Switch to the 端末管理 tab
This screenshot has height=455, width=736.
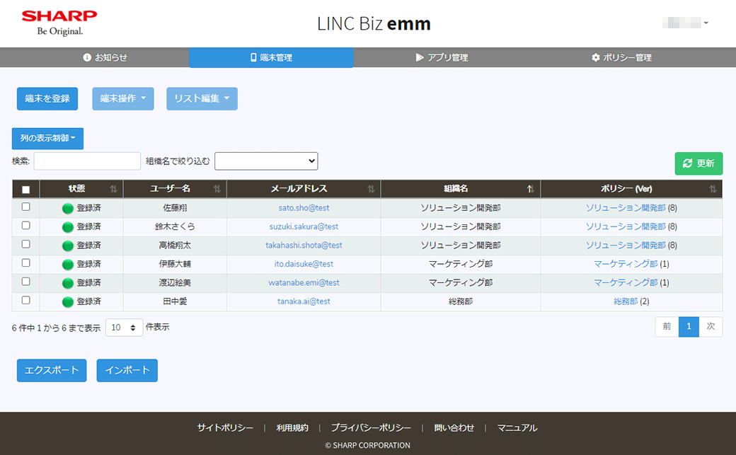click(x=271, y=57)
